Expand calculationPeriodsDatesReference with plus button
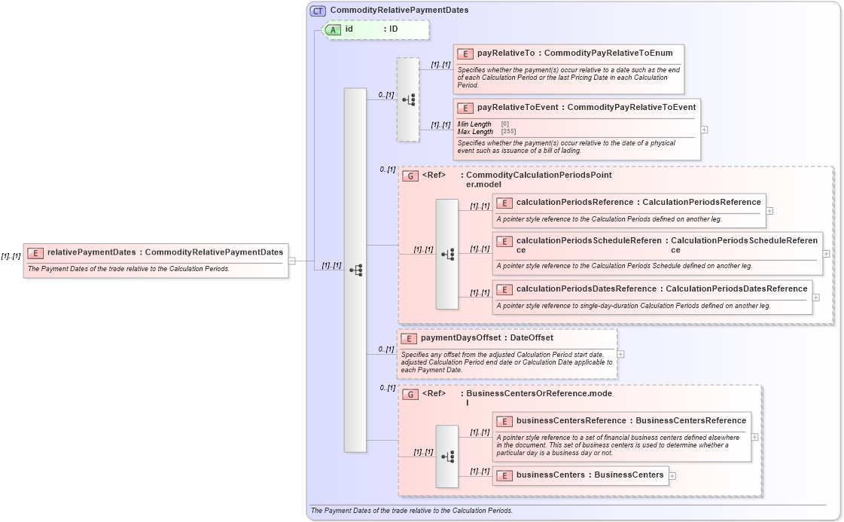The height and width of the screenshot is (522, 844). pyautogui.click(x=815, y=298)
